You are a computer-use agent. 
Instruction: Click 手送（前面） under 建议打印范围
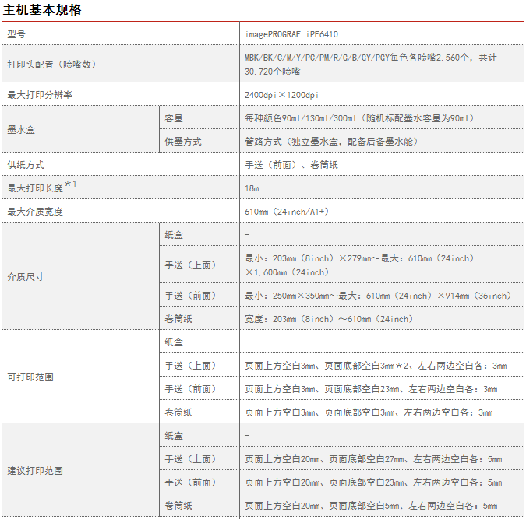coord(190,482)
